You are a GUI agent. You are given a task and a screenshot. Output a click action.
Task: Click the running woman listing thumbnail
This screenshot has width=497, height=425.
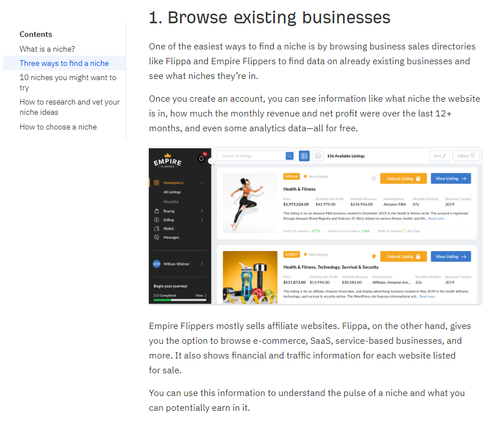coord(250,203)
